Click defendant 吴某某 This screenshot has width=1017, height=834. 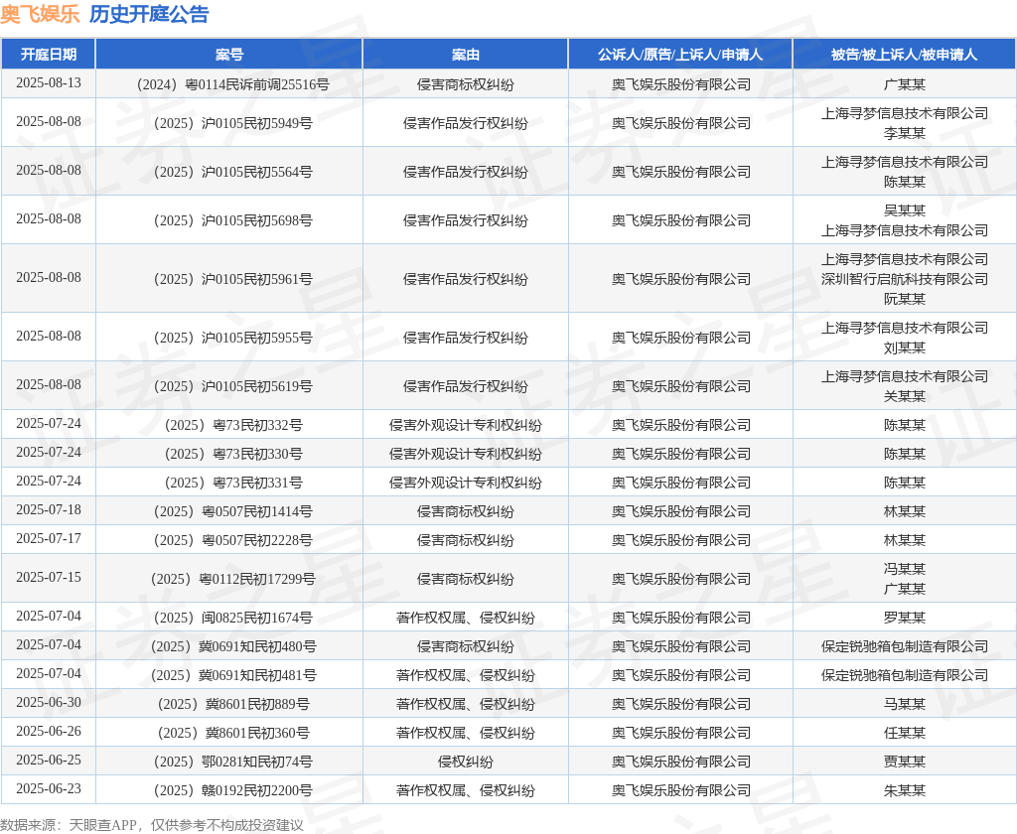click(904, 210)
